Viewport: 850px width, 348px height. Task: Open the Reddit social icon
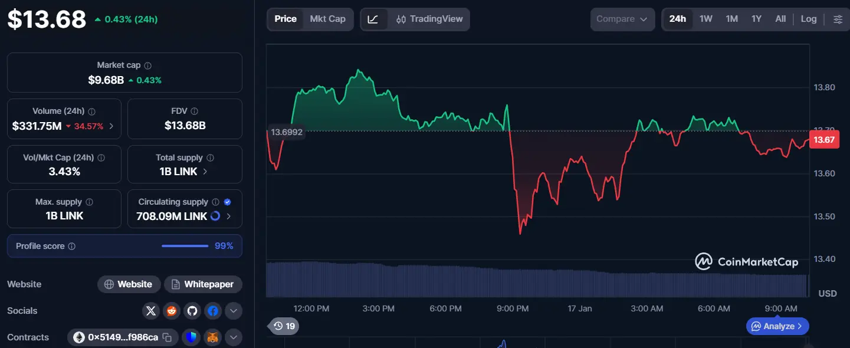pos(172,311)
